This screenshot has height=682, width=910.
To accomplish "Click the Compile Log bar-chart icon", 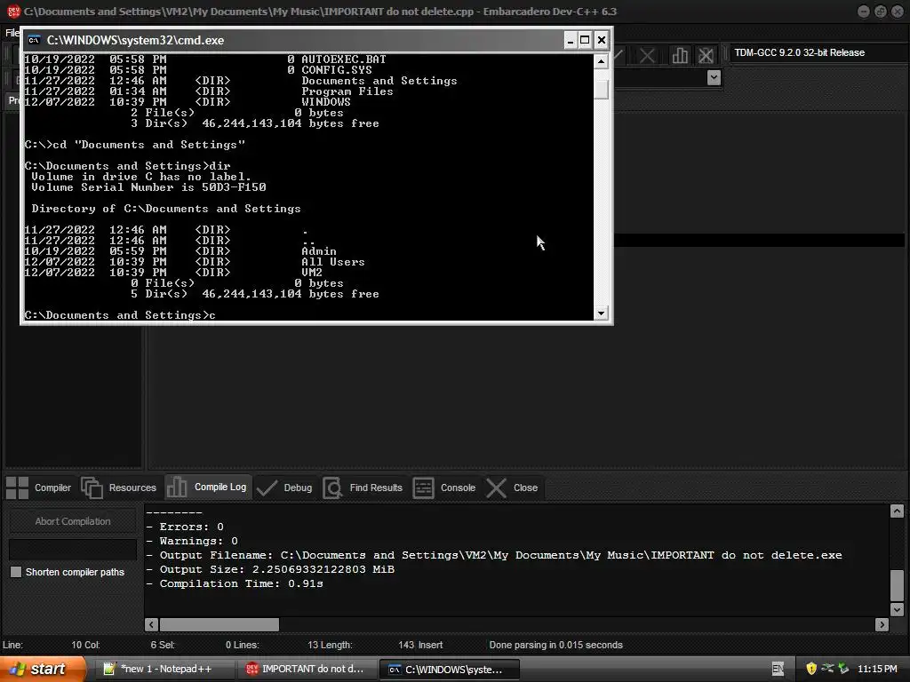I will click(177, 488).
